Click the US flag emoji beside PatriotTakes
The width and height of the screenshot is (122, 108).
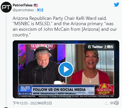[x=36, y=5]
